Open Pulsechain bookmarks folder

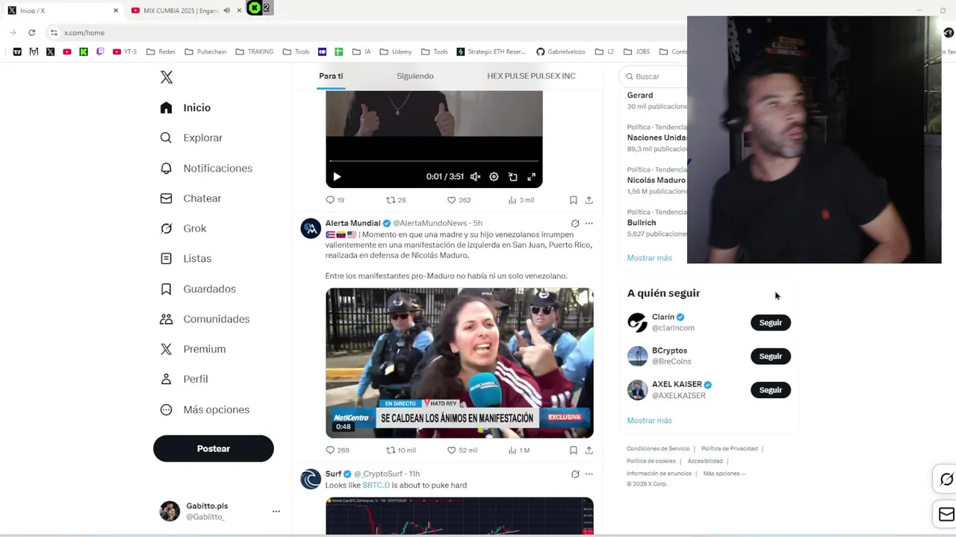pyautogui.click(x=205, y=52)
